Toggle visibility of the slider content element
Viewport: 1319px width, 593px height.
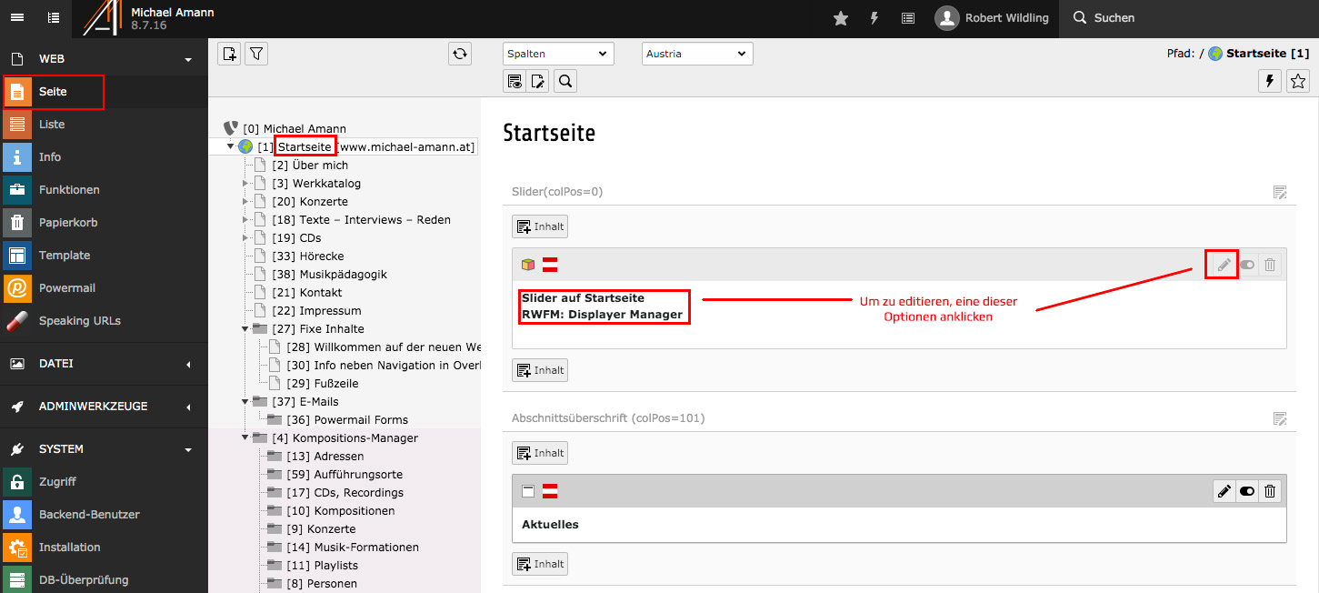point(1246,264)
